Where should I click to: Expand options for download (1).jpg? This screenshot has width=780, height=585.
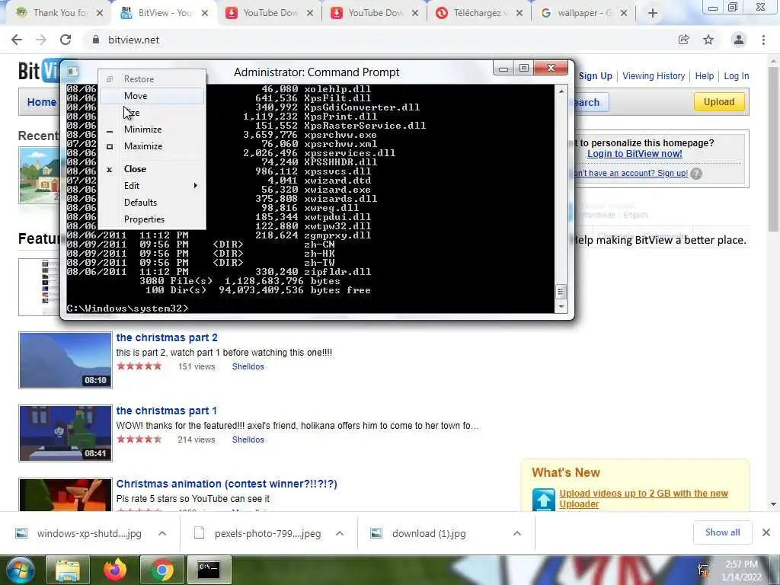517,533
